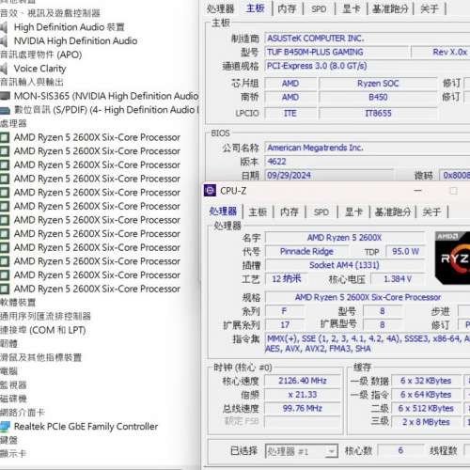
Task: Click the BIOS version 4622 field
Action: [368, 162]
